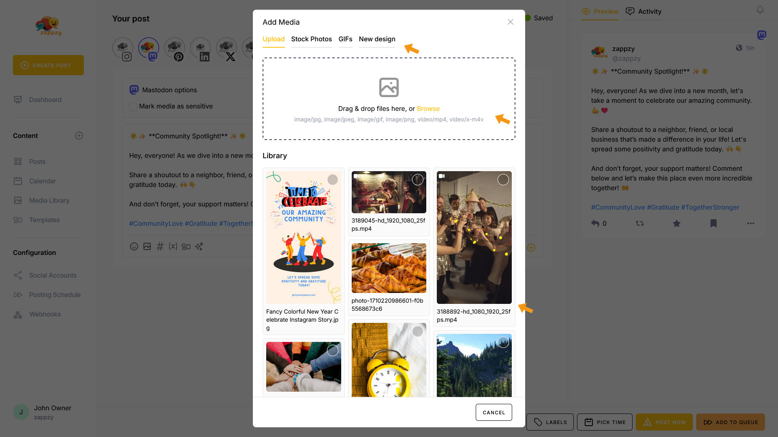
Task: Select the 3189045-hd video circle checkbox
Action: tap(417, 180)
